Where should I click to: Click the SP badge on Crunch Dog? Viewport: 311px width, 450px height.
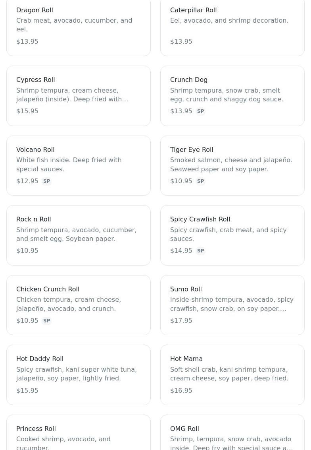click(x=200, y=111)
